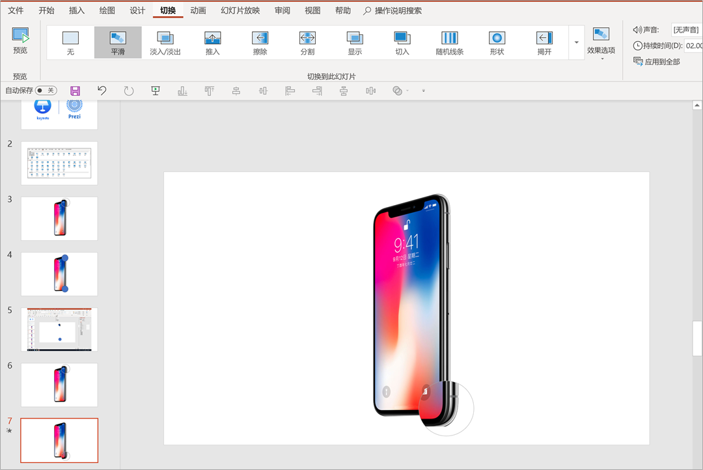Expand the transition gallery more arrow
The image size is (703, 470).
[x=576, y=43]
